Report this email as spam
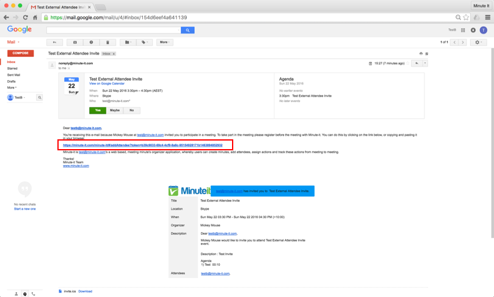Viewport: 494px width, 297px height. click(91, 42)
